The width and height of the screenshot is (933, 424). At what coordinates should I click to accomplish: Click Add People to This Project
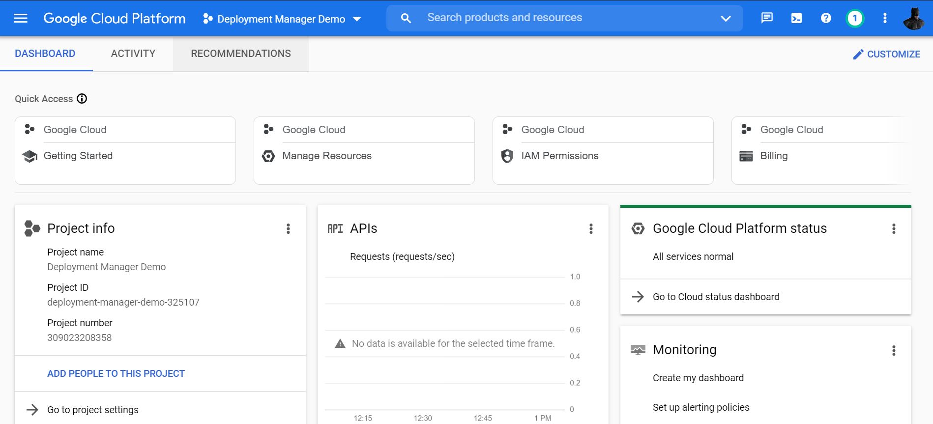coord(116,373)
